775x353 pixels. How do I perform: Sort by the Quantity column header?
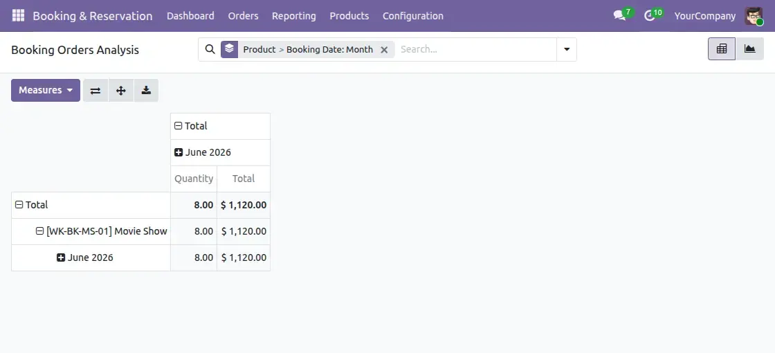(194, 179)
